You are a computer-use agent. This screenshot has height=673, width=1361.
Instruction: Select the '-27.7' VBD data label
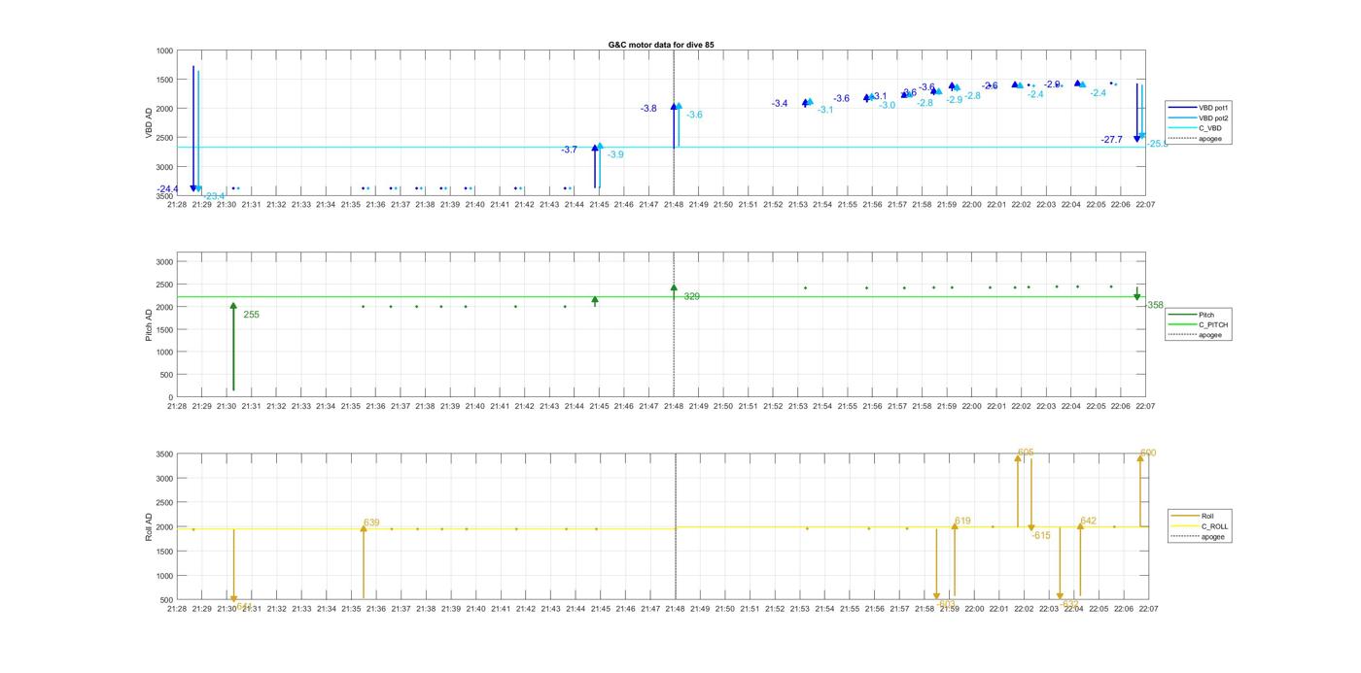pos(1112,140)
